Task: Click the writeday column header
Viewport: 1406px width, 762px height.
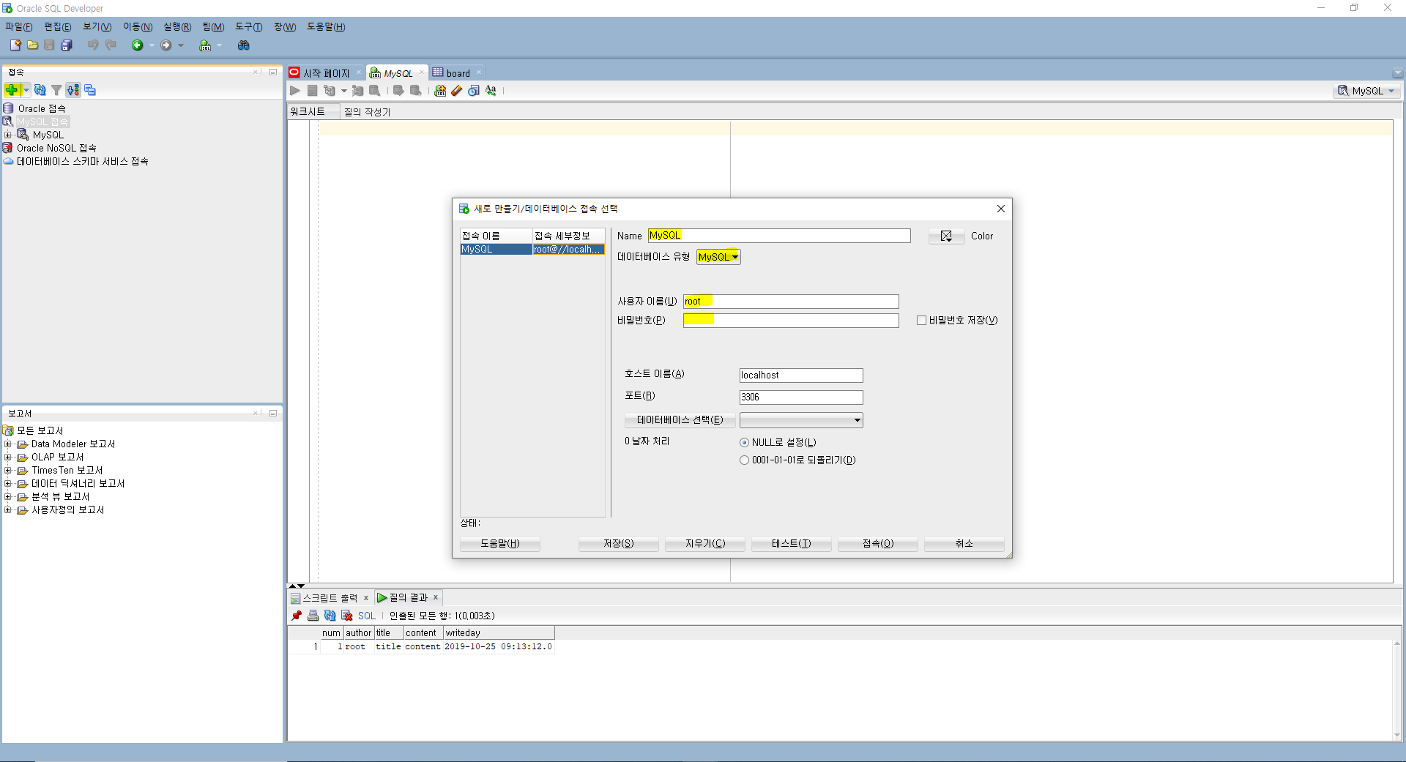Action: point(499,633)
